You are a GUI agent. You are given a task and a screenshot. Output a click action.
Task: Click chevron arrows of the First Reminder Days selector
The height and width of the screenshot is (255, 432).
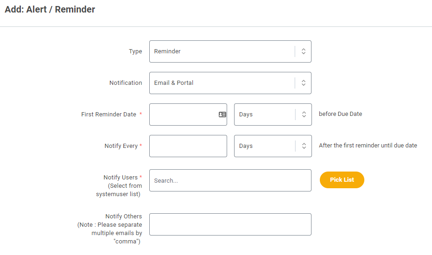(304, 115)
